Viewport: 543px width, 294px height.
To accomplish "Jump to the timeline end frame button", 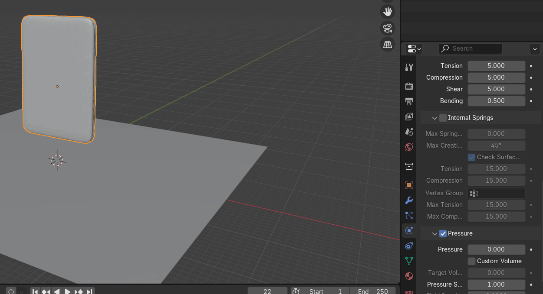I will (89, 291).
